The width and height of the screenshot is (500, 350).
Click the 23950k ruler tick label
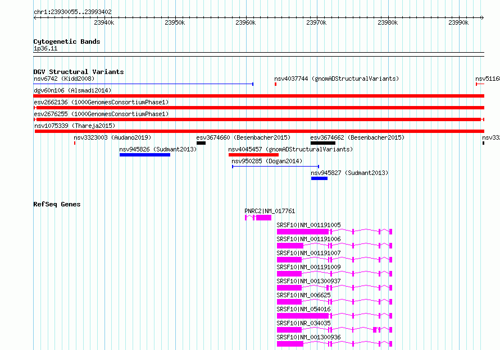[x=175, y=22]
